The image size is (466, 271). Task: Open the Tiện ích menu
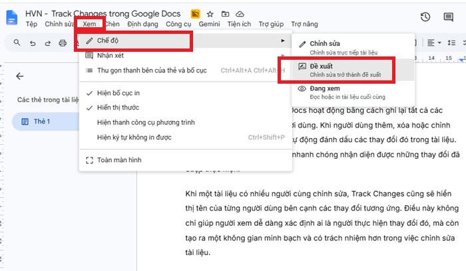coord(239,24)
